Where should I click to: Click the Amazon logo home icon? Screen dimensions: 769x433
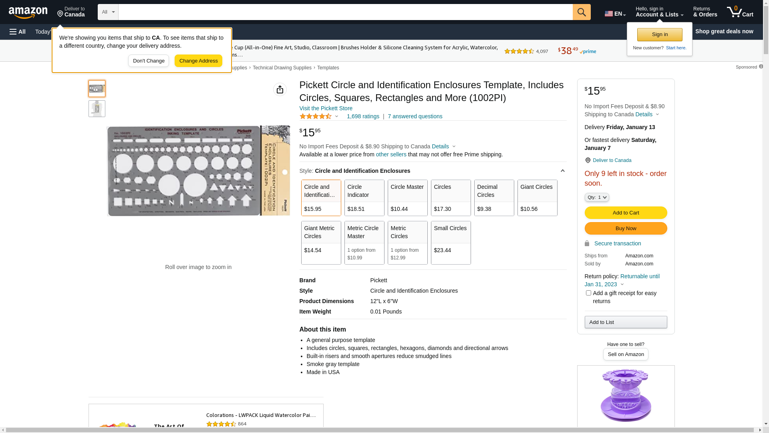(x=28, y=12)
